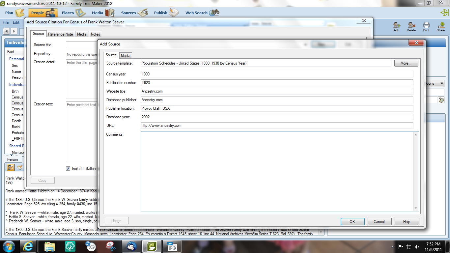Open Thunderbird from the taskbar
Image resolution: width=450 pixels, height=253 pixels.
click(x=131, y=246)
